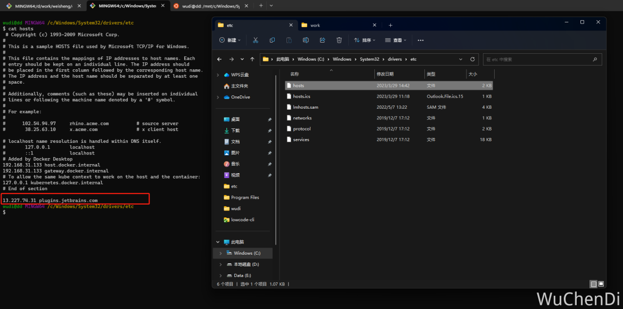623x309 pixels.
Task: Close the etc Explorer tab
Action: 291,25
